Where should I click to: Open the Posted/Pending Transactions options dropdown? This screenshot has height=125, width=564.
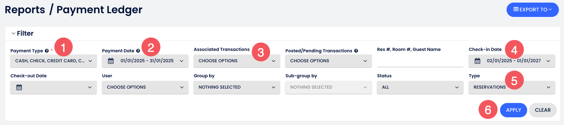tap(328, 61)
